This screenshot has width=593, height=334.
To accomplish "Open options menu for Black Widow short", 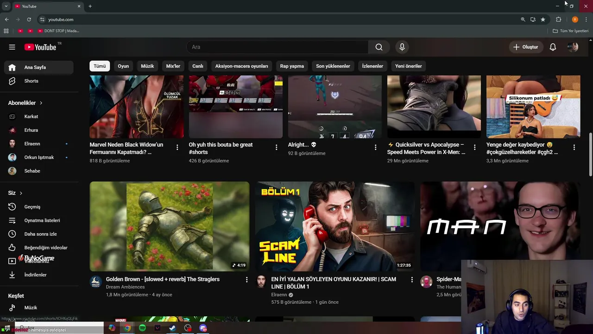I will click(177, 148).
